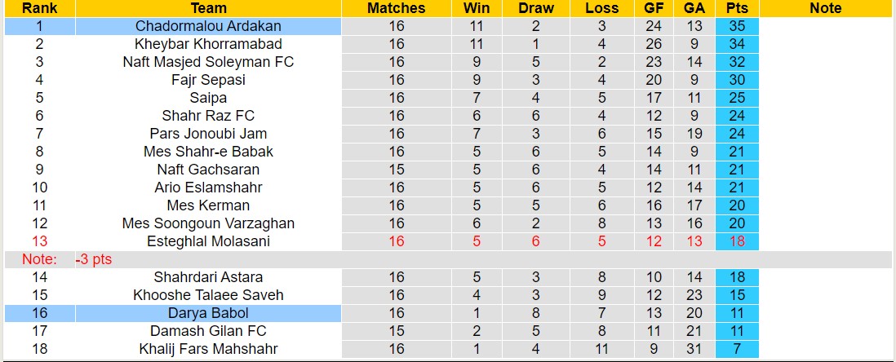Click the Saipa team name
Viewport: 896px width, 362px height.
[x=208, y=98]
